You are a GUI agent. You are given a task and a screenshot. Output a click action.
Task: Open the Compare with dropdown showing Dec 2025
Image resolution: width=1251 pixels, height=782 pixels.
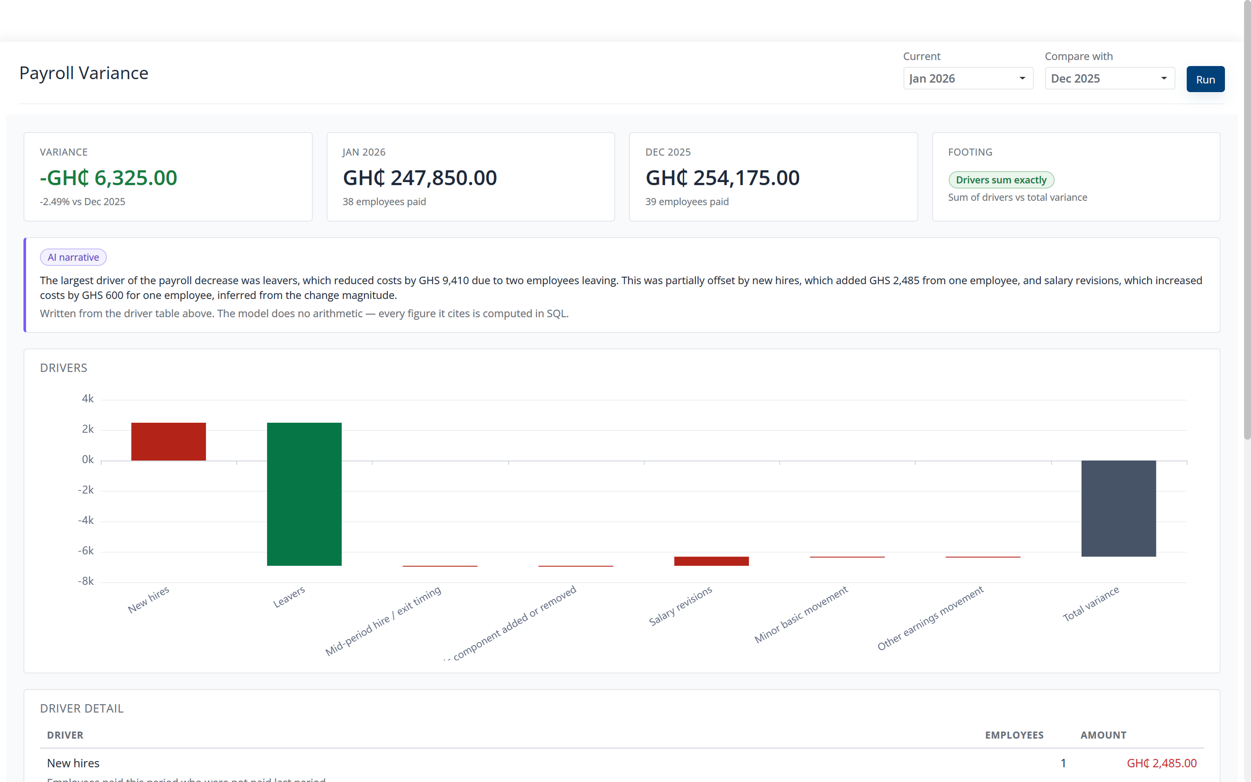click(1109, 79)
